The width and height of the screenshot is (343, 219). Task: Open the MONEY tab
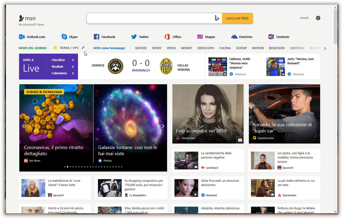(186, 48)
